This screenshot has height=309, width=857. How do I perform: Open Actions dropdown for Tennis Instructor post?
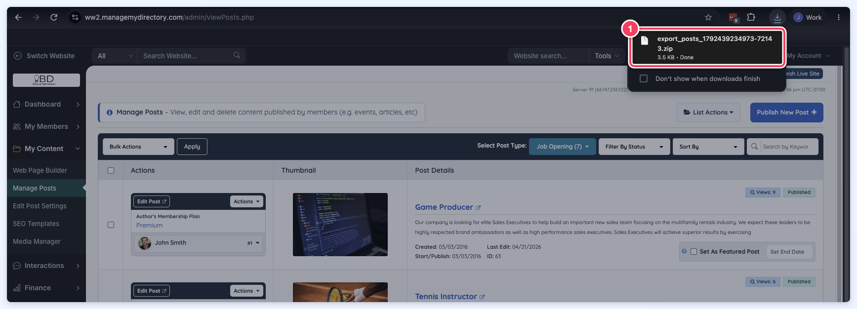pos(246,291)
